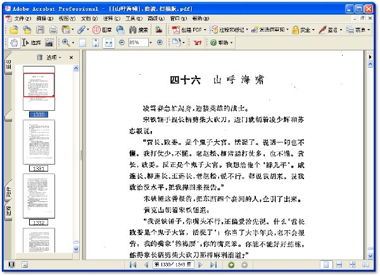Select the Snapshot camera tool
Image resolution: width=380 pixels, height=276 pixels.
(49, 43)
